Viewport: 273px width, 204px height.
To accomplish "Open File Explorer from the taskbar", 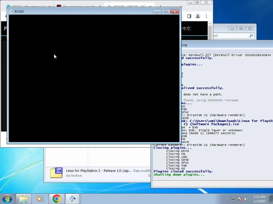I will [24, 199].
